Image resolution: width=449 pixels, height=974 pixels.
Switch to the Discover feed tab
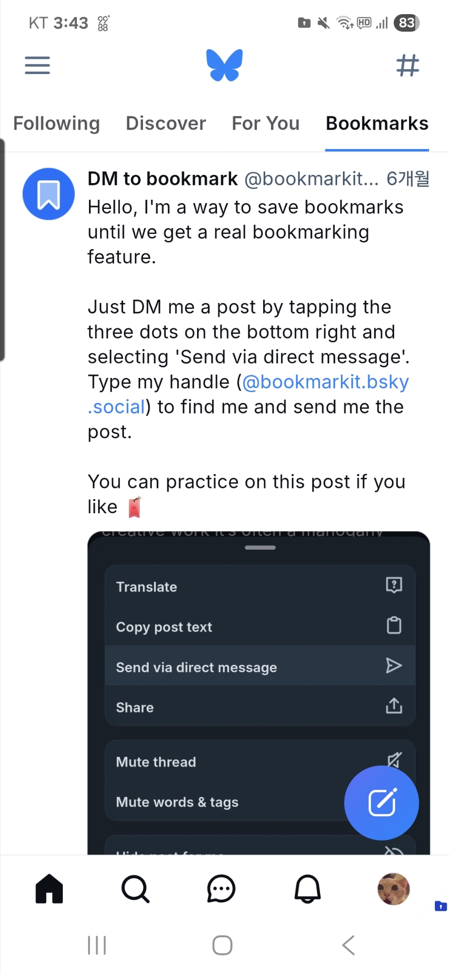(x=166, y=124)
